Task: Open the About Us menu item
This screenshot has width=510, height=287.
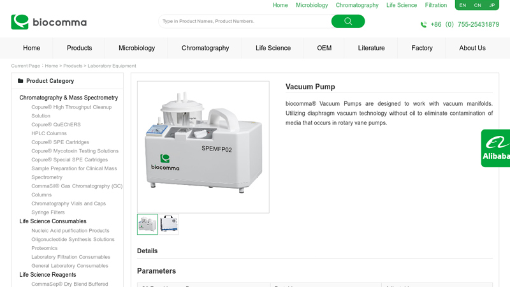Action: point(472,48)
